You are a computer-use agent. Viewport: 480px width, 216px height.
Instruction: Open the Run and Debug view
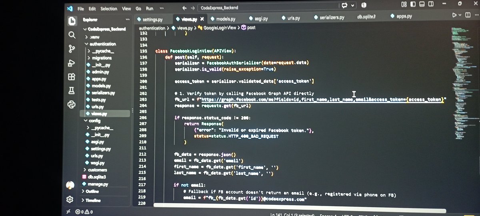click(72, 63)
